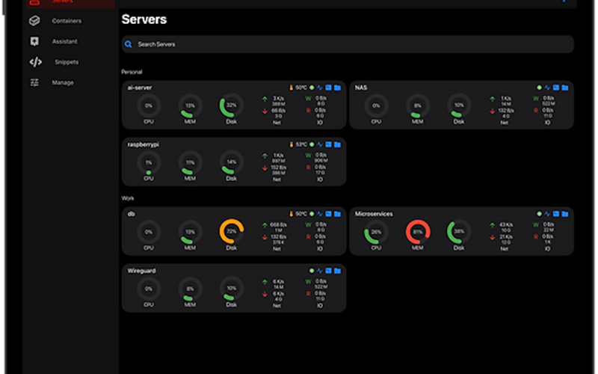Click db CPU gauge
The width and height of the screenshot is (598, 374).
(149, 232)
